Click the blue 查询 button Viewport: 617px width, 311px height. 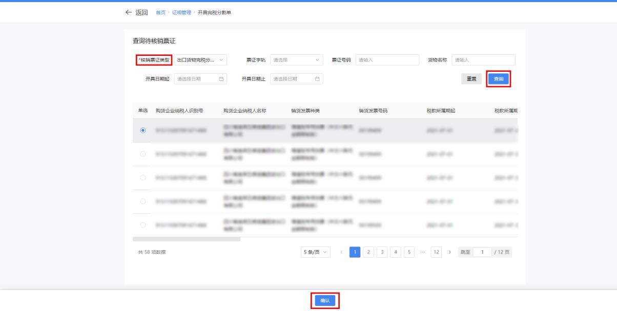(499, 79)
